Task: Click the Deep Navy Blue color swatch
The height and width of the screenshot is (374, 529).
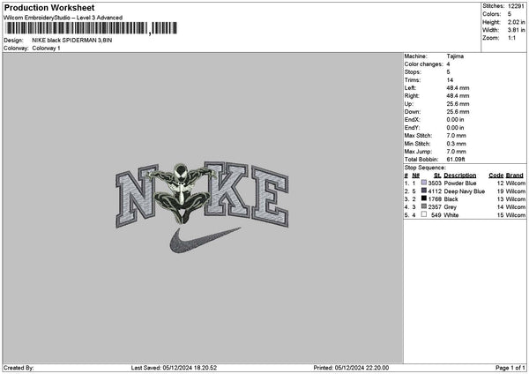Action: pos(424,191)
